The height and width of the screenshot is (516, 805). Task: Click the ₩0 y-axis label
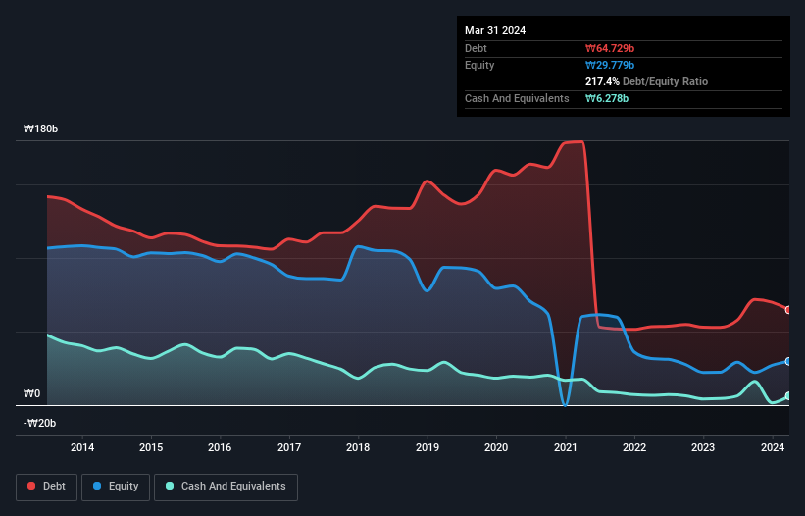[31, 393]
